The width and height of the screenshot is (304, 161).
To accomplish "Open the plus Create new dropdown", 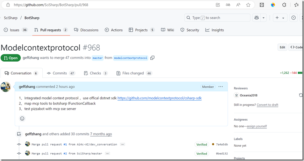I will 280,18.
